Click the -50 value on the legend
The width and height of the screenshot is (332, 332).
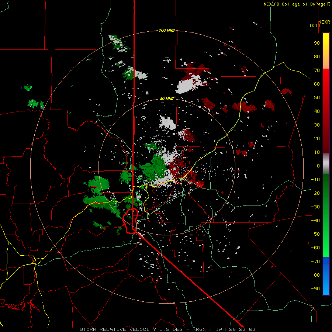(315, 234)
